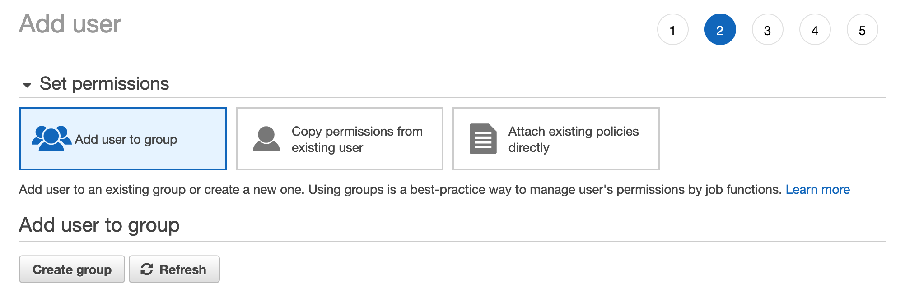This screenshot has width=905, height=292.
Task: Click the 'Set permissions' section heading
Action: click(x=104, y=84)
